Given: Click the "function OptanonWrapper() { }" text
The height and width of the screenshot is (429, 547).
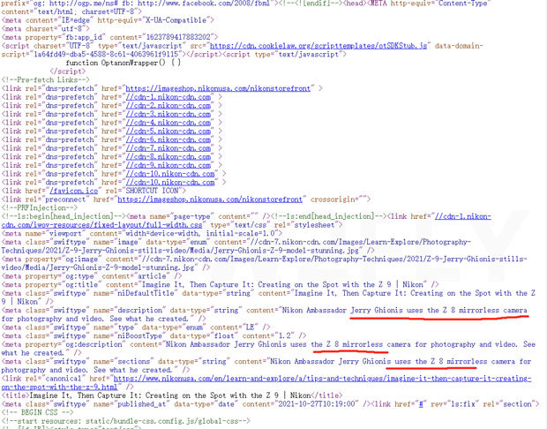Looking at the screenshot, I should coord(124,63).
